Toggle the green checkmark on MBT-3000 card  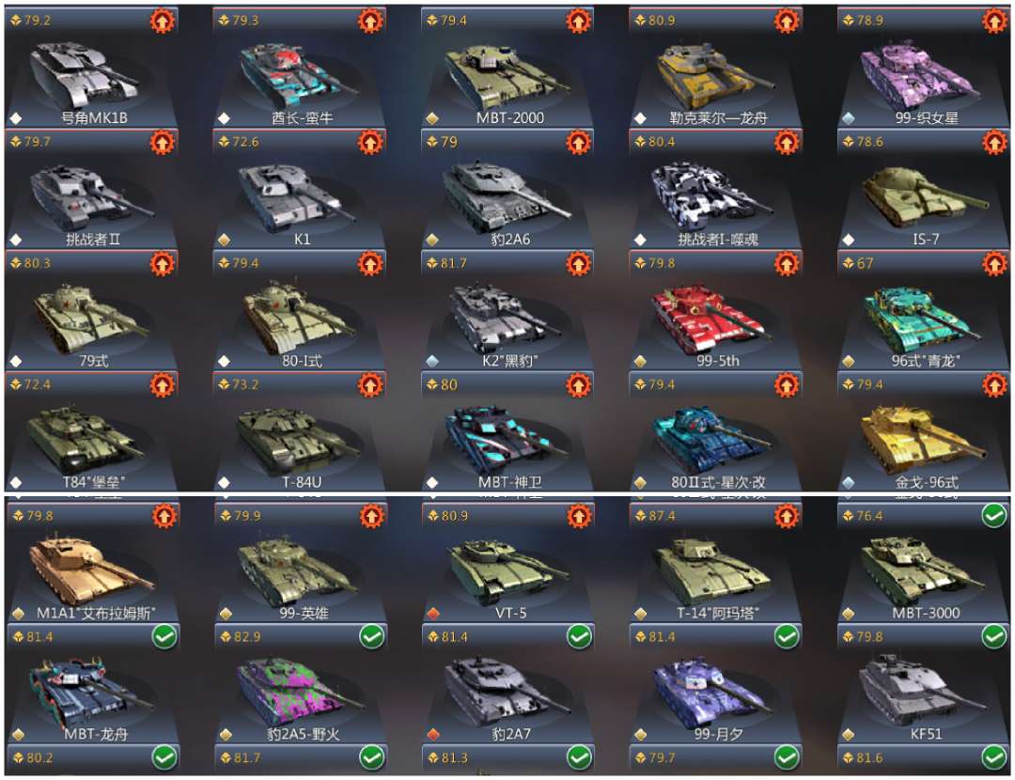click(994, 516)
